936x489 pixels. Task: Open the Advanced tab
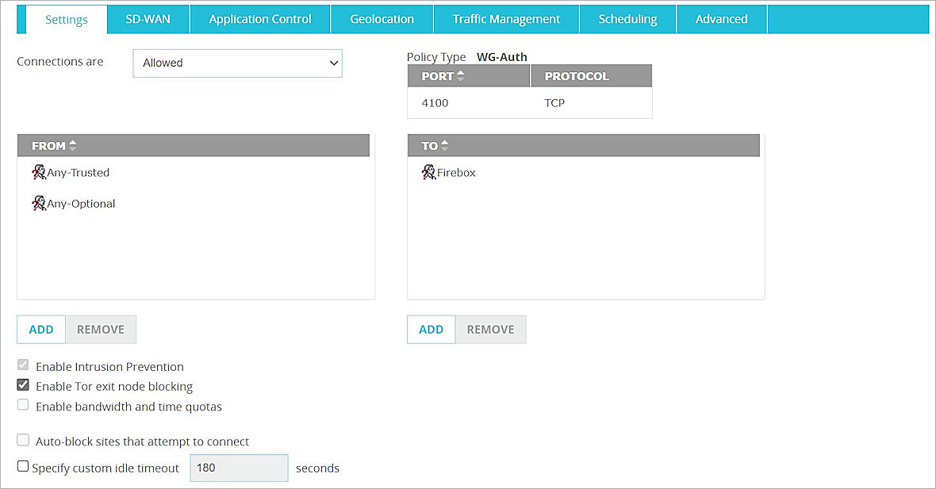pos(721,18)
